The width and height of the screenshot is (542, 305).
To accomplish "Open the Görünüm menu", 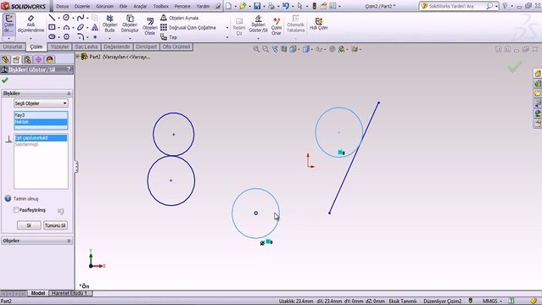I will click(104, 6).
